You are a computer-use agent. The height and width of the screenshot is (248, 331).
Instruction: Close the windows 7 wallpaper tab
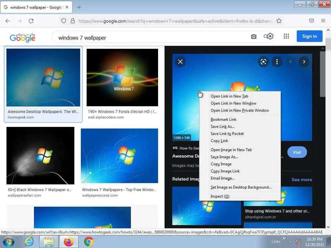click(67, 7)
